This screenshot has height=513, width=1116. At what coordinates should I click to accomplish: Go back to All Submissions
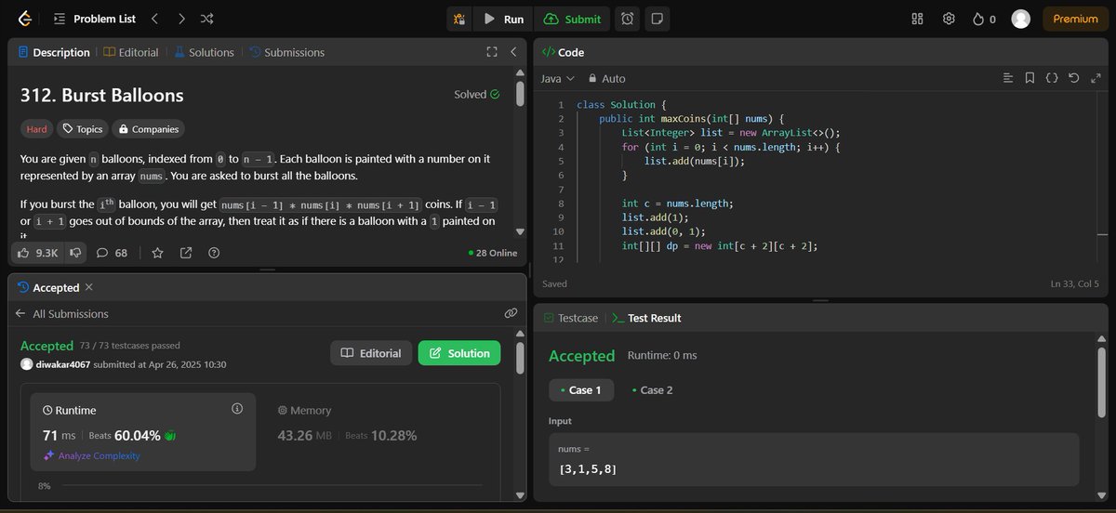click(62, 314)
